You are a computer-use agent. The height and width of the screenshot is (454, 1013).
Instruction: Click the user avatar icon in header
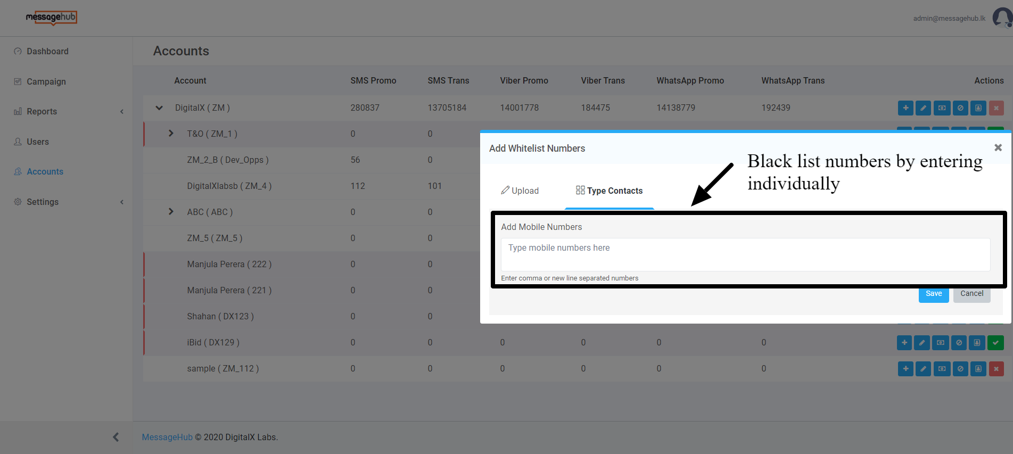coord(1002,18)
